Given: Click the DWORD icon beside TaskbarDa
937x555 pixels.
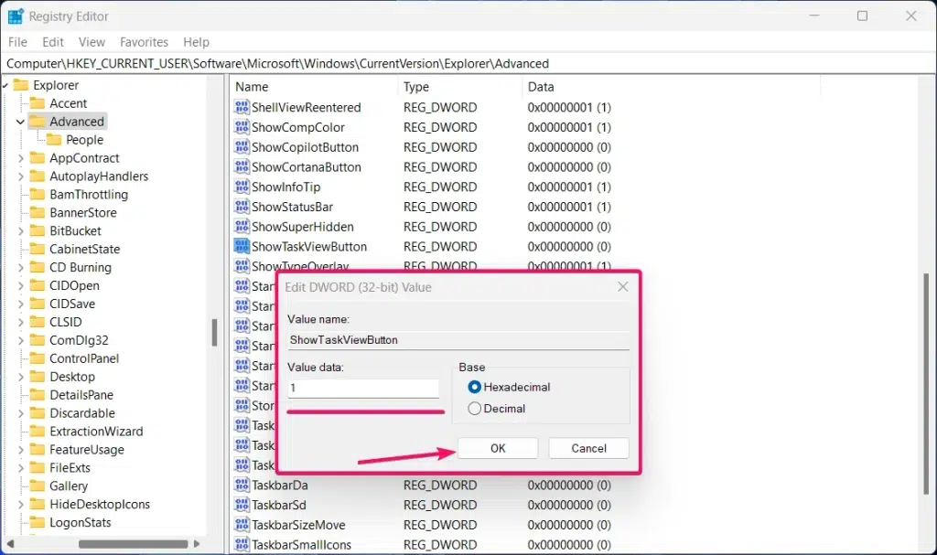Looking at the screenshot, I should pos(242,486).
